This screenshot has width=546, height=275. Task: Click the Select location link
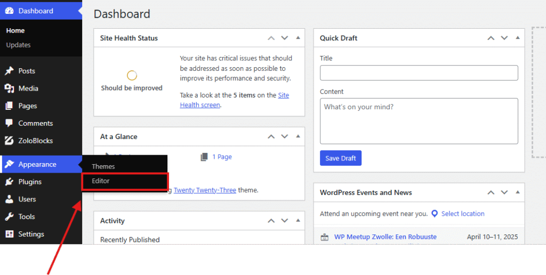[x=463, y=214]
